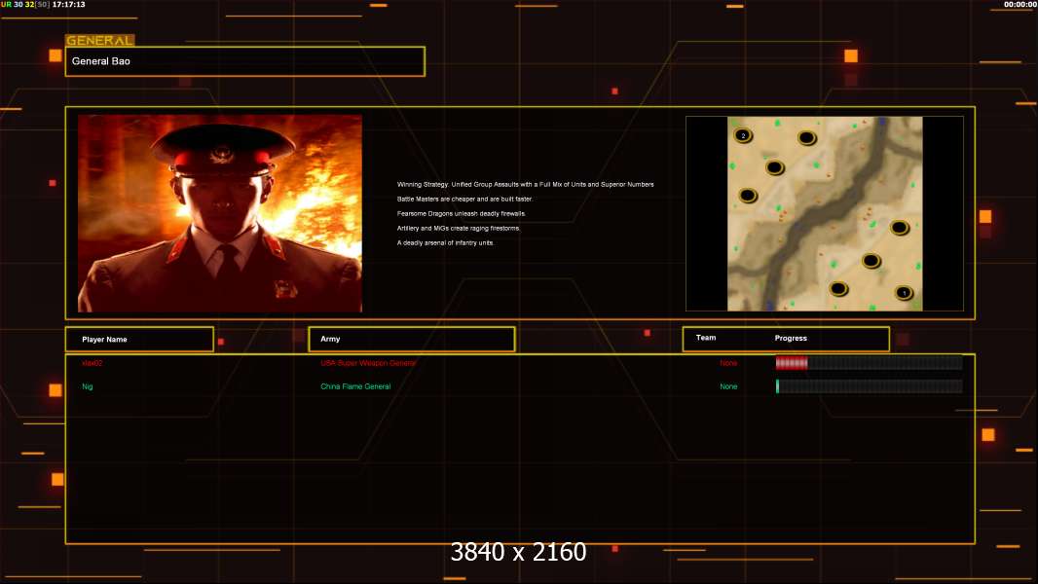
Task: Click the 17:17:13 clock readout
Action: (x=69, y=4)
